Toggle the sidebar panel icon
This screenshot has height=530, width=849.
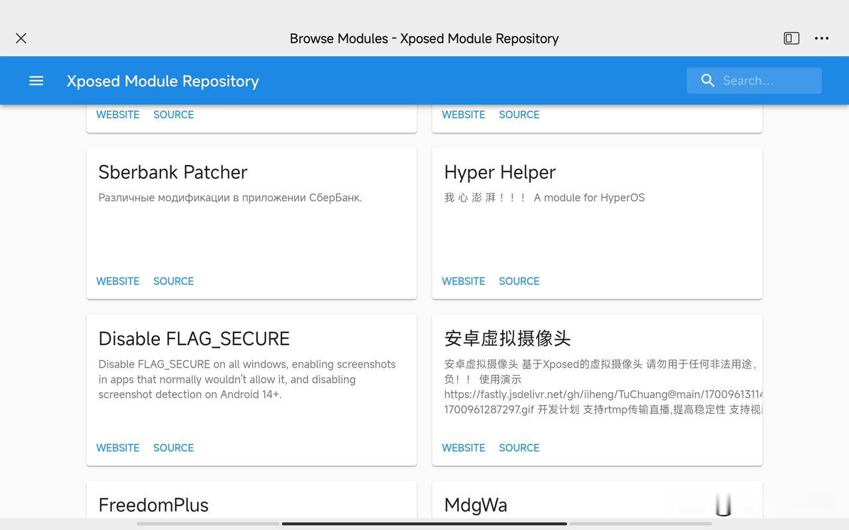tap(791, 38)
